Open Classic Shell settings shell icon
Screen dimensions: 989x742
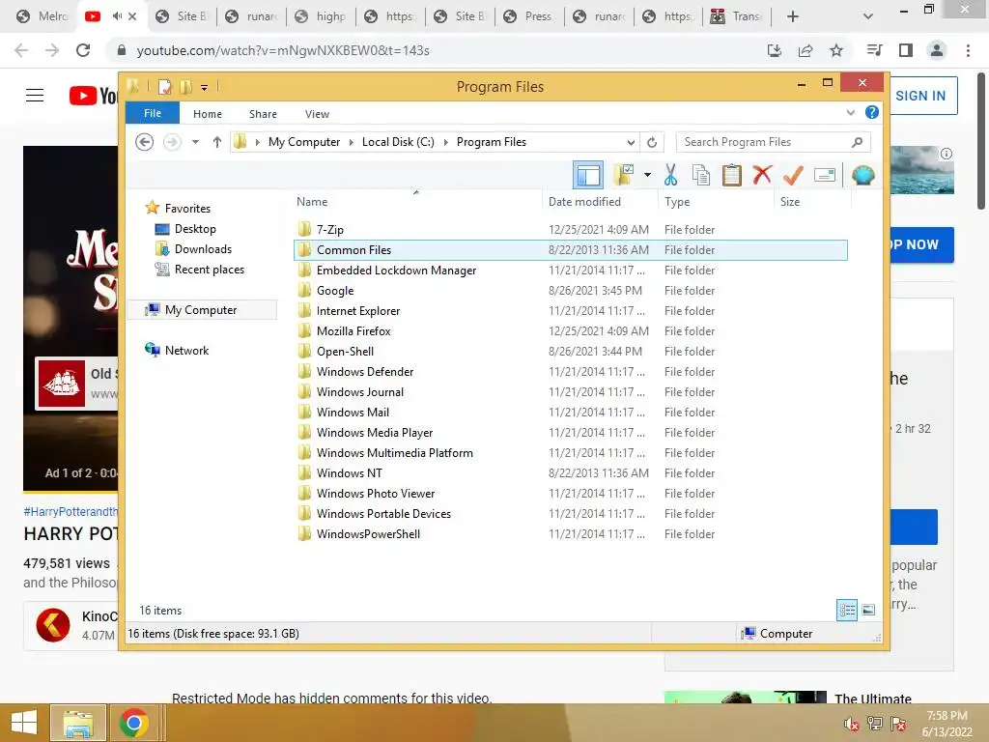pos(862,175)
